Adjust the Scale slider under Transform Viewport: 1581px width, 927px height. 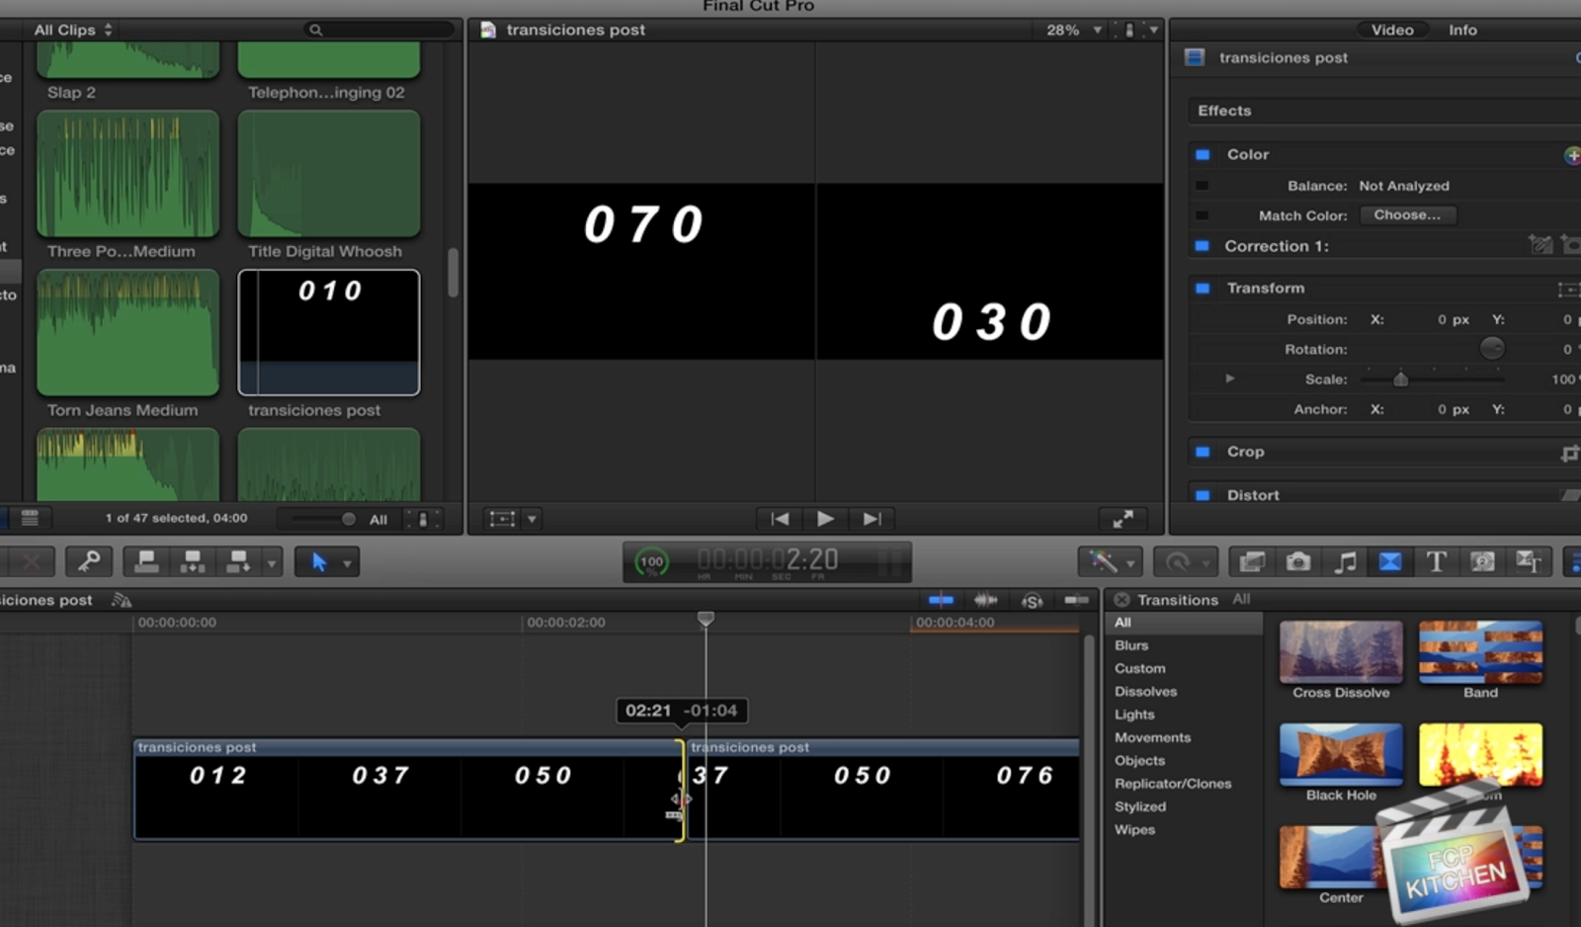point(1401,379)
